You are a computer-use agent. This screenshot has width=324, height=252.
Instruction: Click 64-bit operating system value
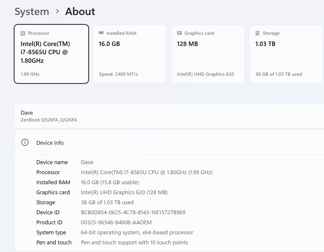[x=137, y=233]
